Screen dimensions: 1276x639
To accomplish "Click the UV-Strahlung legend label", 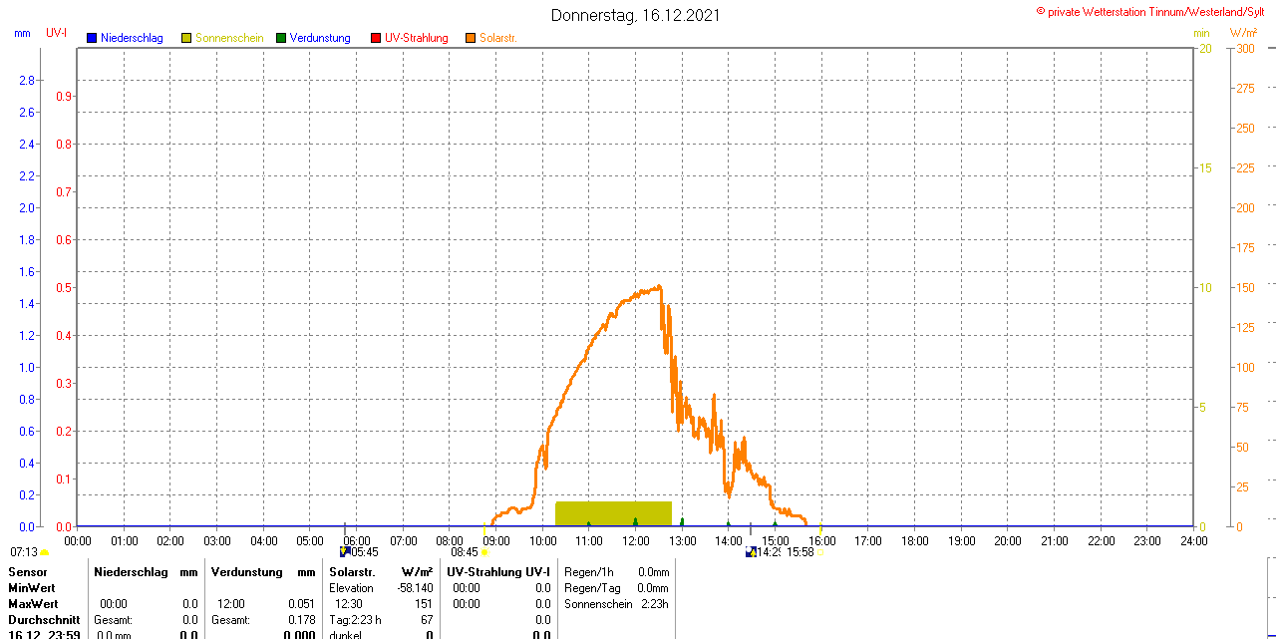I will pos(417,38).
